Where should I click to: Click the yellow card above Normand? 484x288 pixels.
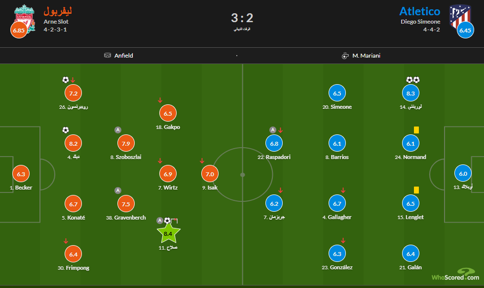pyautogui.click(x=416, y=130)
